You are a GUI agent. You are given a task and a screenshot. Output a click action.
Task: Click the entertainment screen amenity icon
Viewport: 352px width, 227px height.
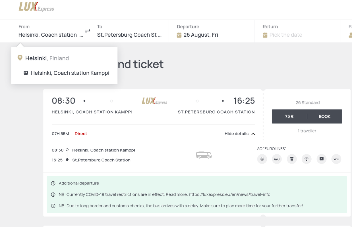(x=322, y=159)
